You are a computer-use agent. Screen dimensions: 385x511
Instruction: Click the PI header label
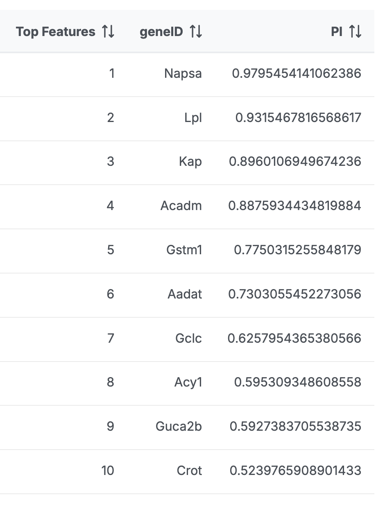coord(337,32)
